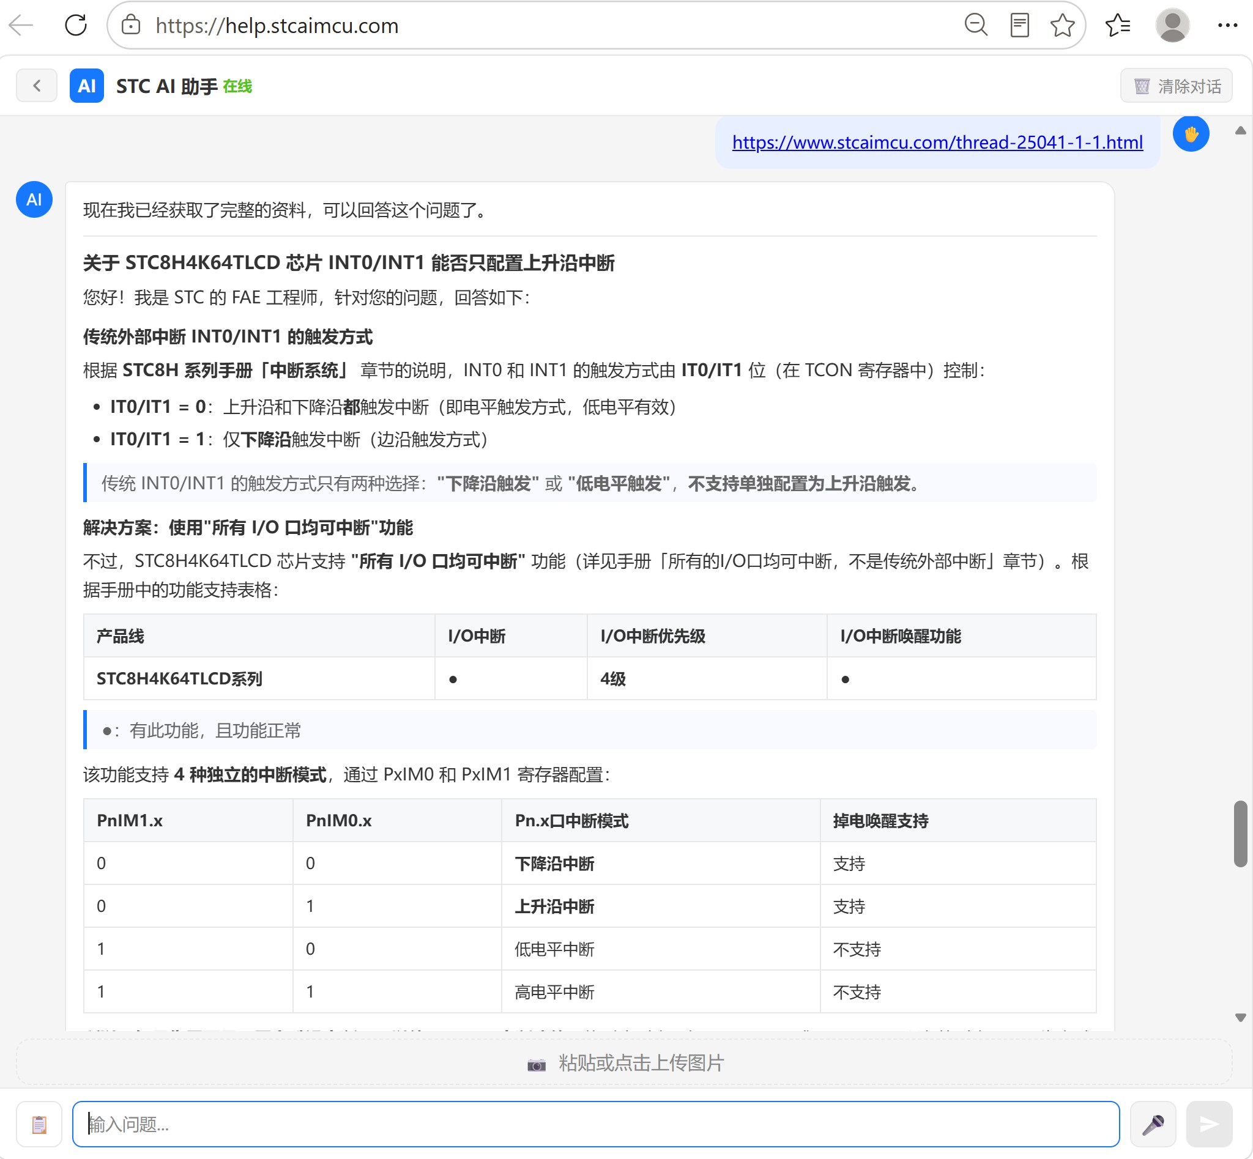This screenshot has height=1159, width=1253.
Task: Click the clipboard paste icon button
Action: [39, 1124]
